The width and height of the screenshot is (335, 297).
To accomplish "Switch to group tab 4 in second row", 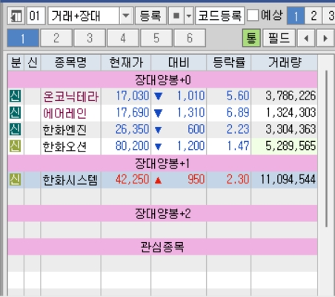I will click(123, 38).
